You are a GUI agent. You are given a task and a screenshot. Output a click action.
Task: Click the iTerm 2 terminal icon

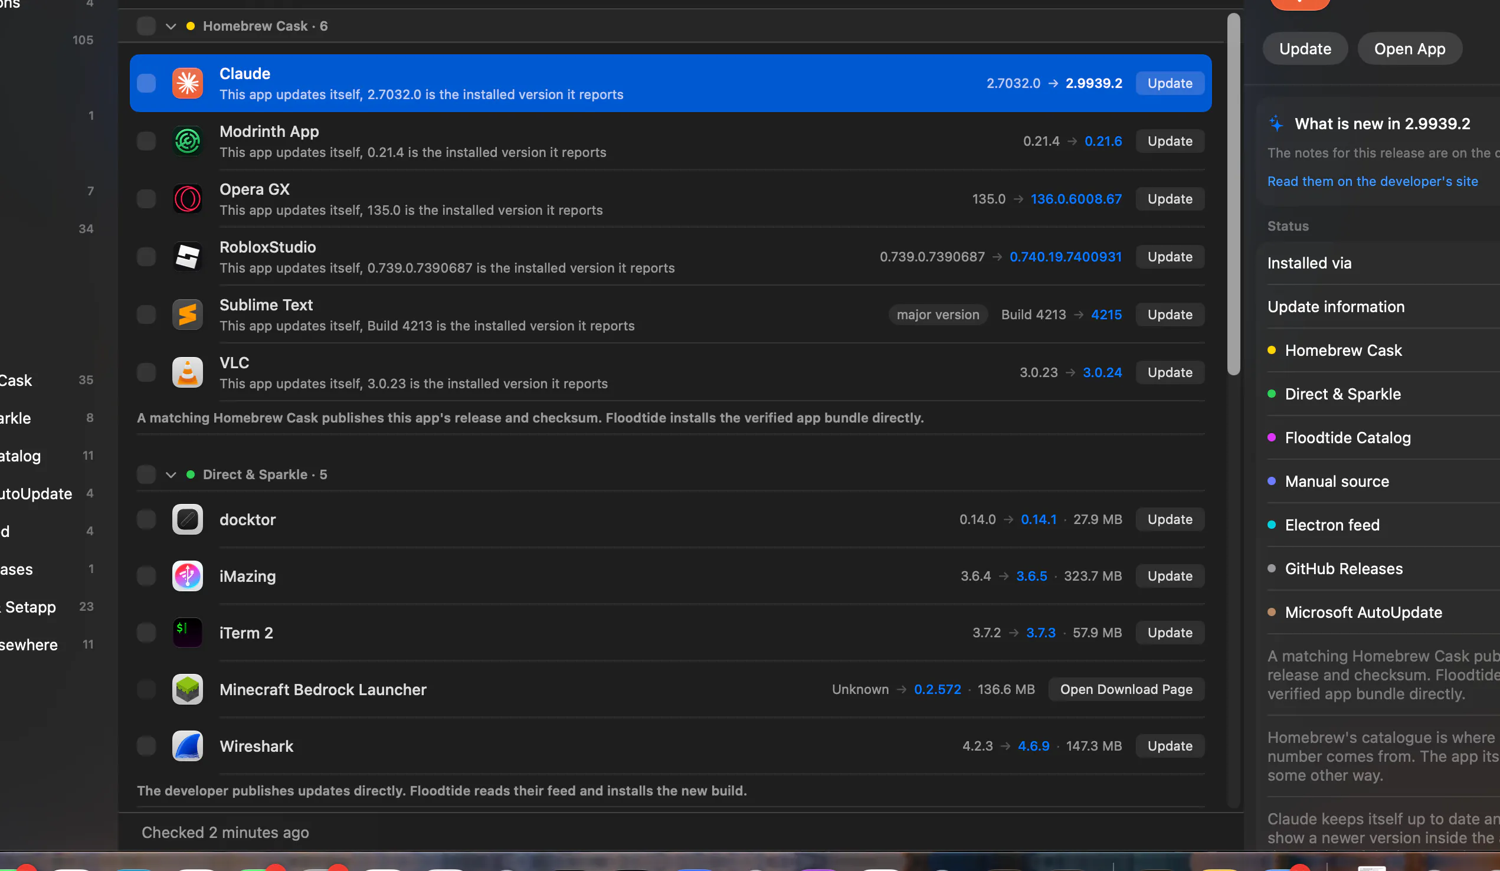click(188, 631)
